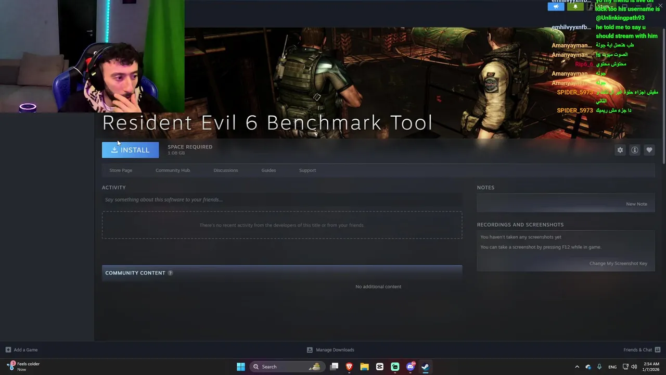Click the Steam announcements megaphone icon

click(x=556, y=7)
